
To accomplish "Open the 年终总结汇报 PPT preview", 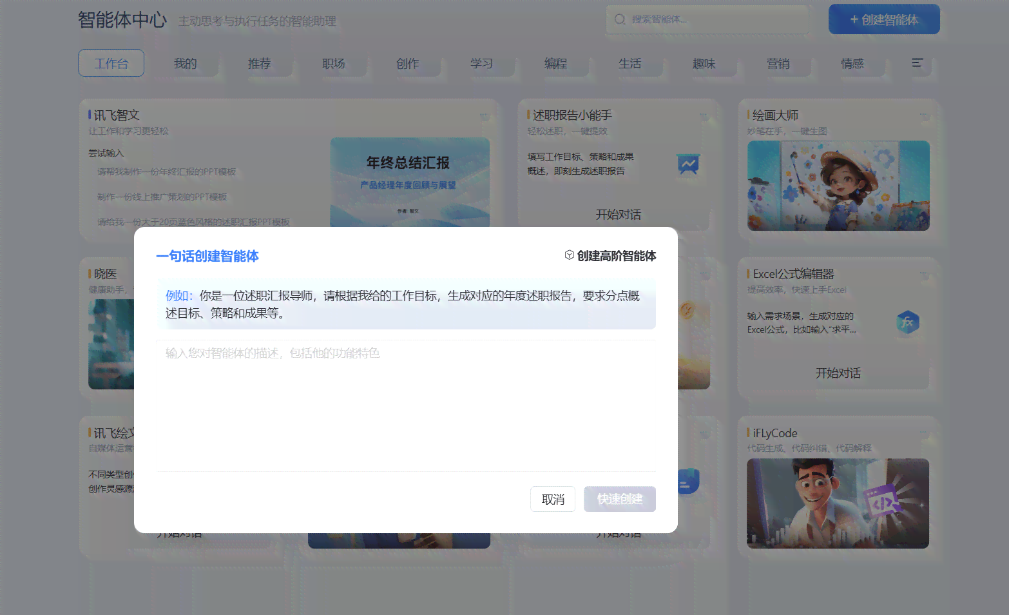I will click(x=410, y=182).
